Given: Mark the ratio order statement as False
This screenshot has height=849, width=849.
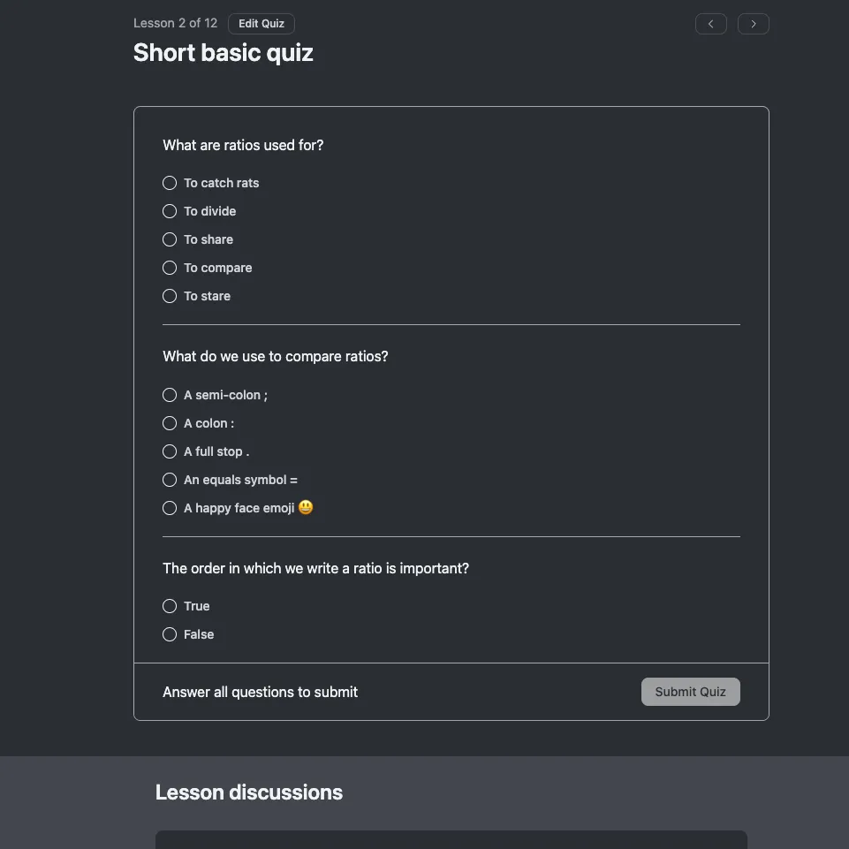Looking at the screenshot, I should pos(170,634).
